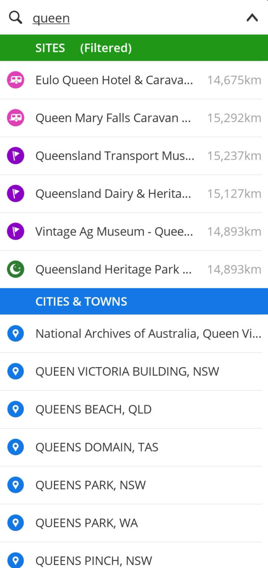The image size is (268, 568).
Task: Click the flag icon beside Queensland Dairy & Heritage
Action: 16,193
